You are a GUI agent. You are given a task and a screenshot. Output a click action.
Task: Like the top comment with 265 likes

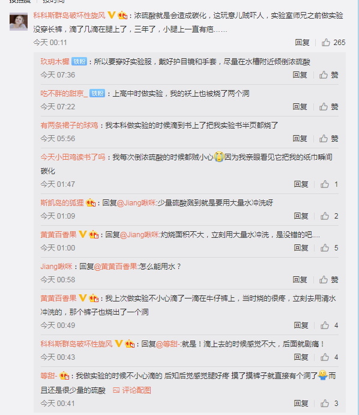[333, 43]
